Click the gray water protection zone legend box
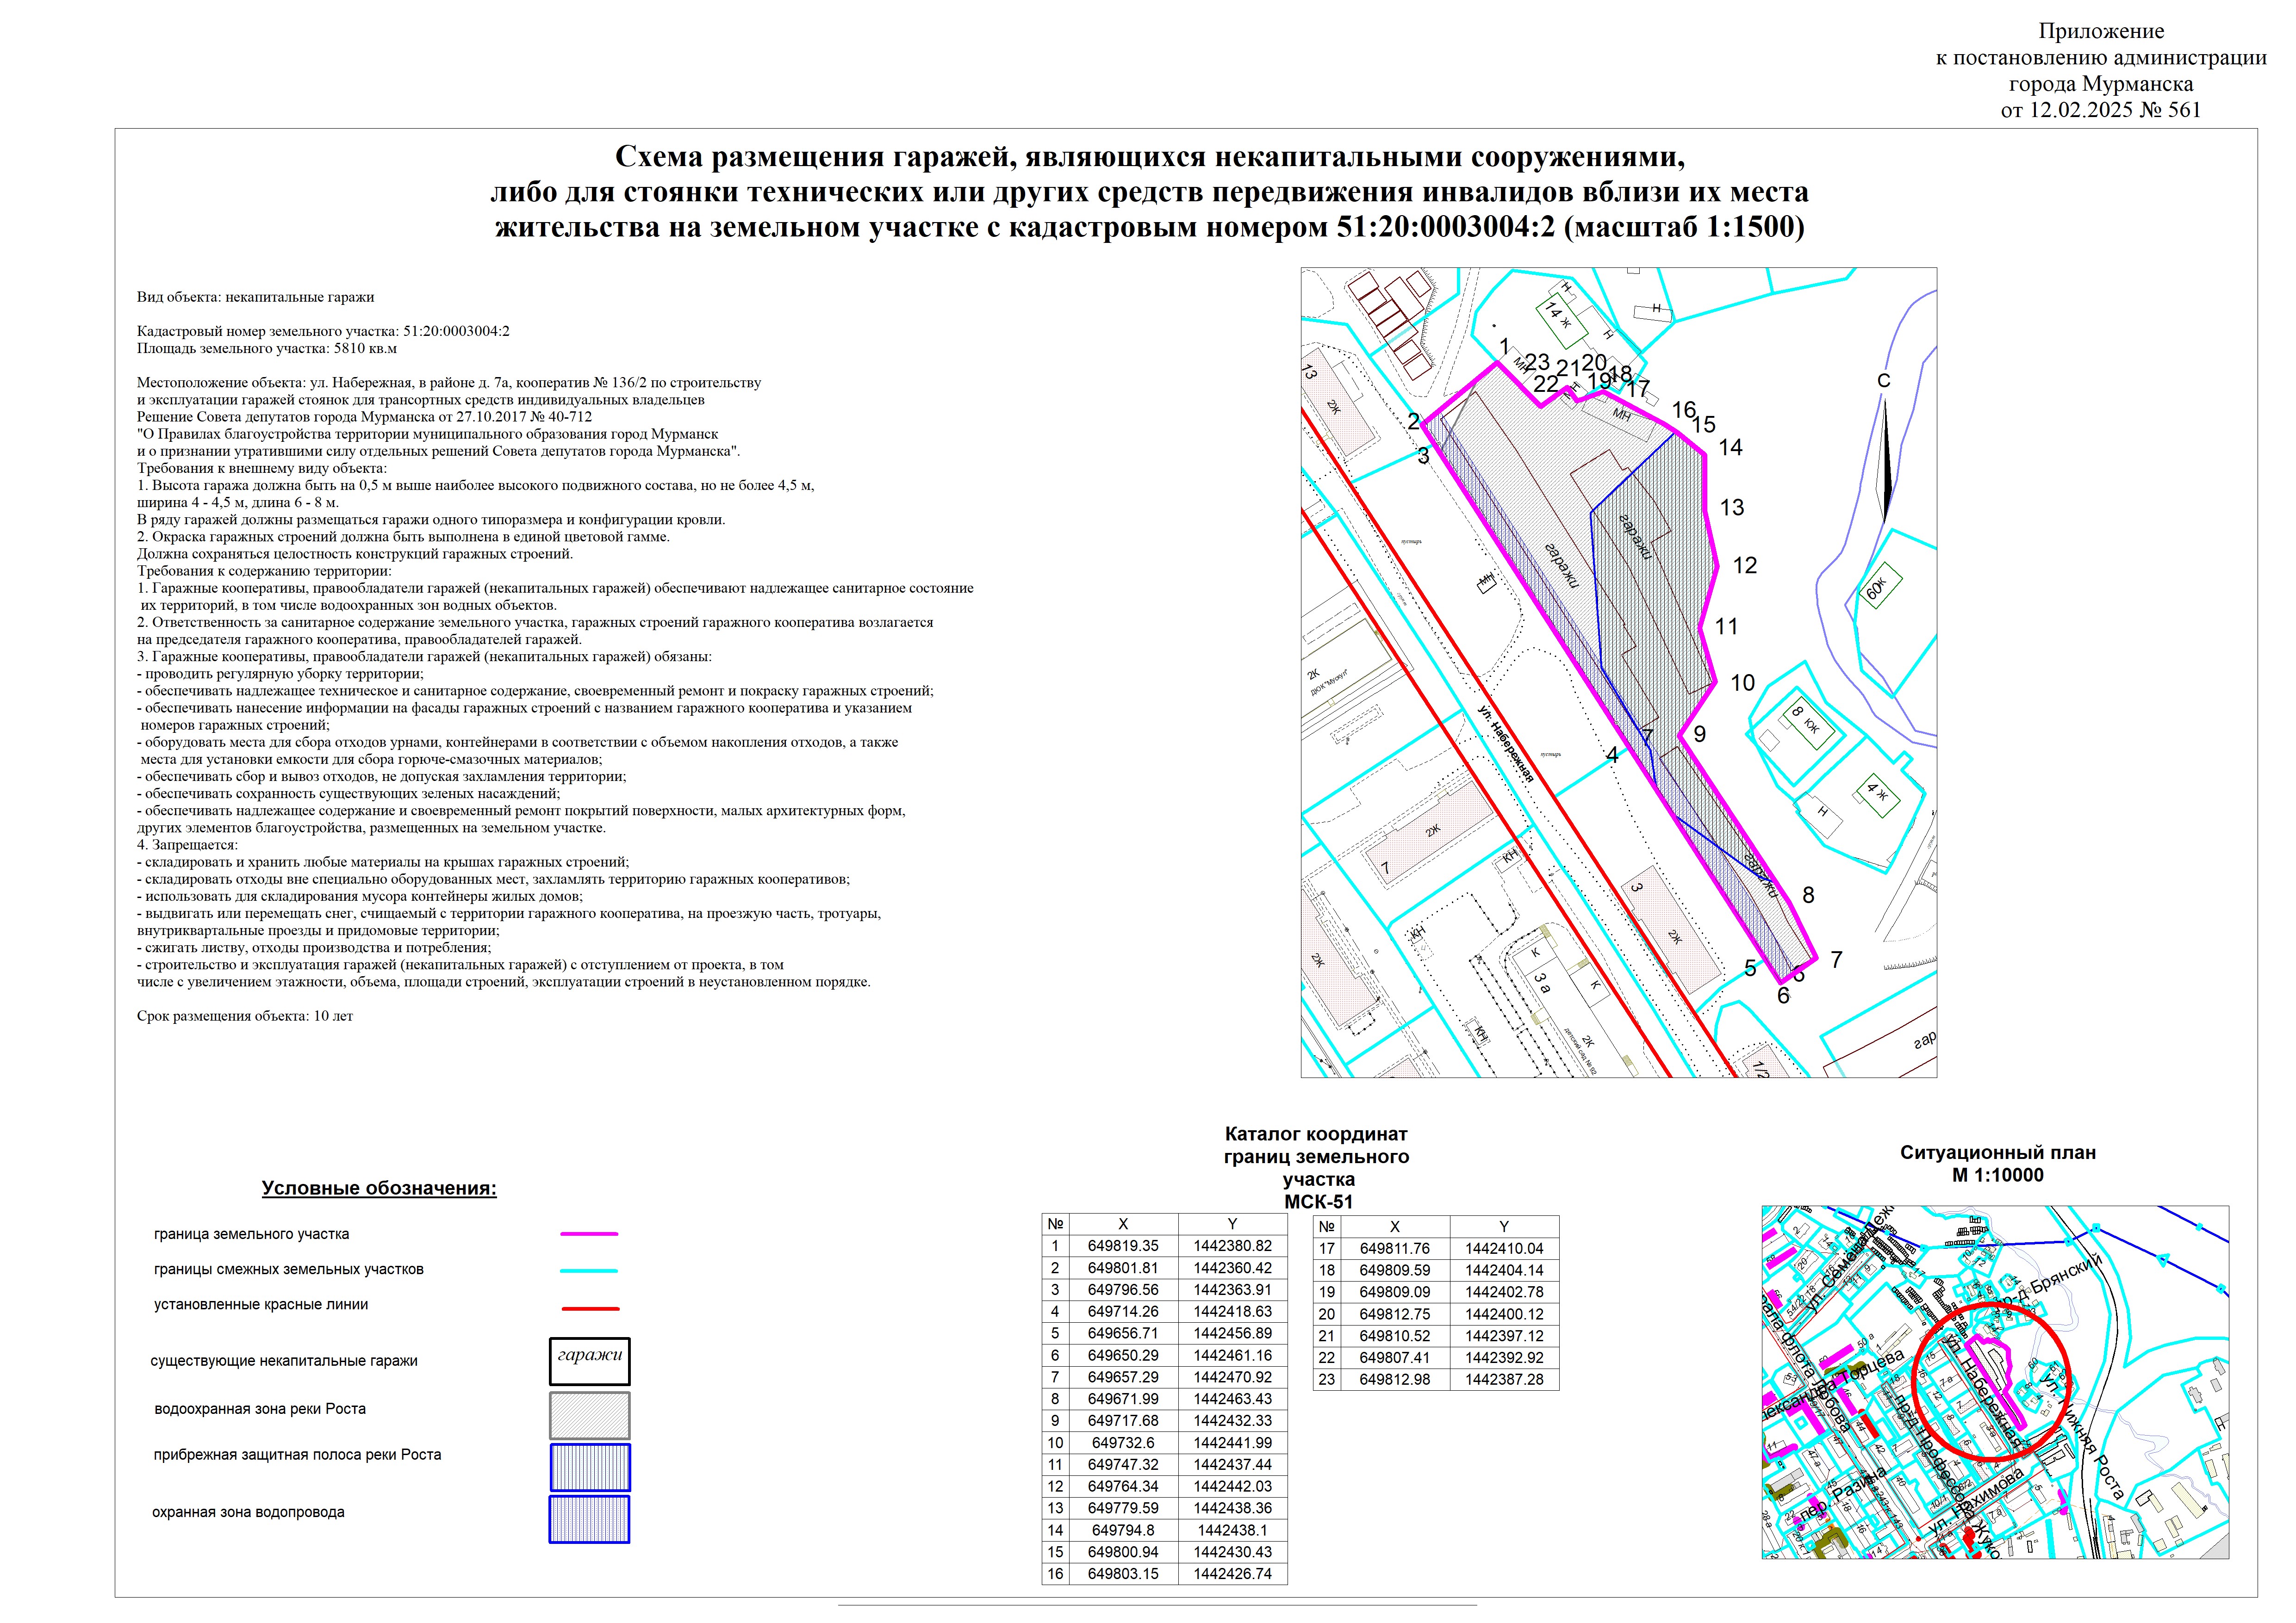Image resolution: width=2296 pixels, height=1623 pixels. click(x=589, y=1415)
